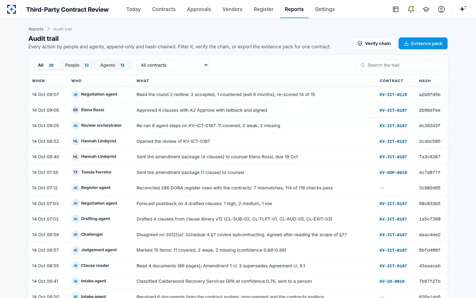
Task: Open the graduation cap learning icon
Action: point(426,9)
